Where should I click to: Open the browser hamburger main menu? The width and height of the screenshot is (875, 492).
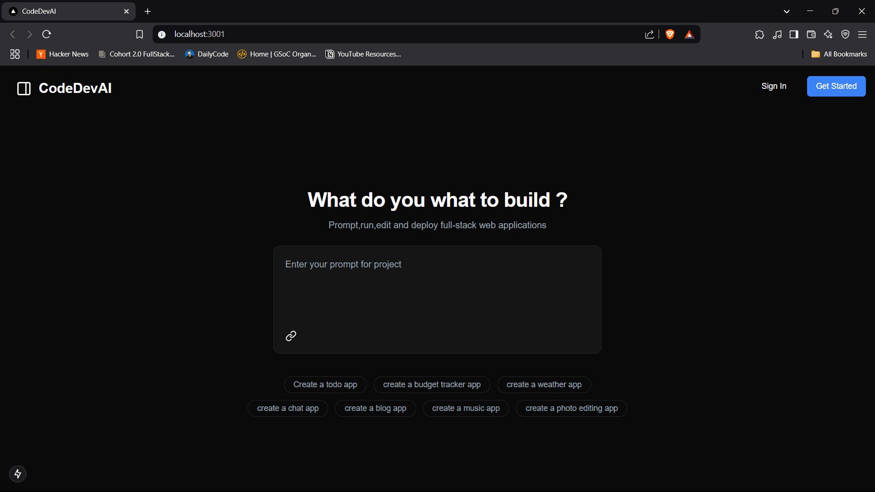click(862, 34)
